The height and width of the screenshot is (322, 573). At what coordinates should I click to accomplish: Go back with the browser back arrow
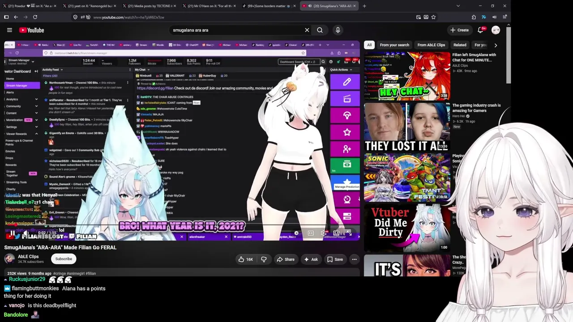pos(16,17)
